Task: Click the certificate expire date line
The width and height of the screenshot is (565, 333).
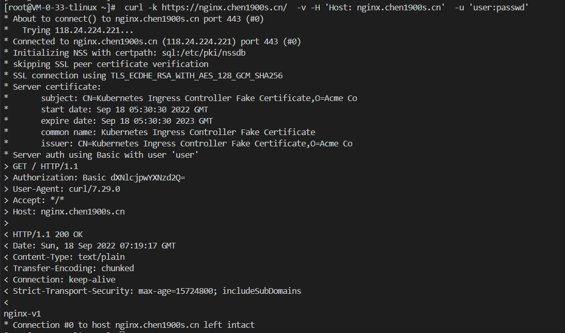Action: point(127,121)
